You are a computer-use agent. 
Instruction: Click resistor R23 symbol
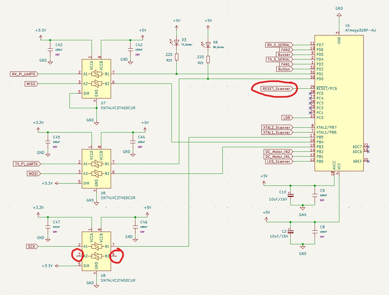pos(177,57)
